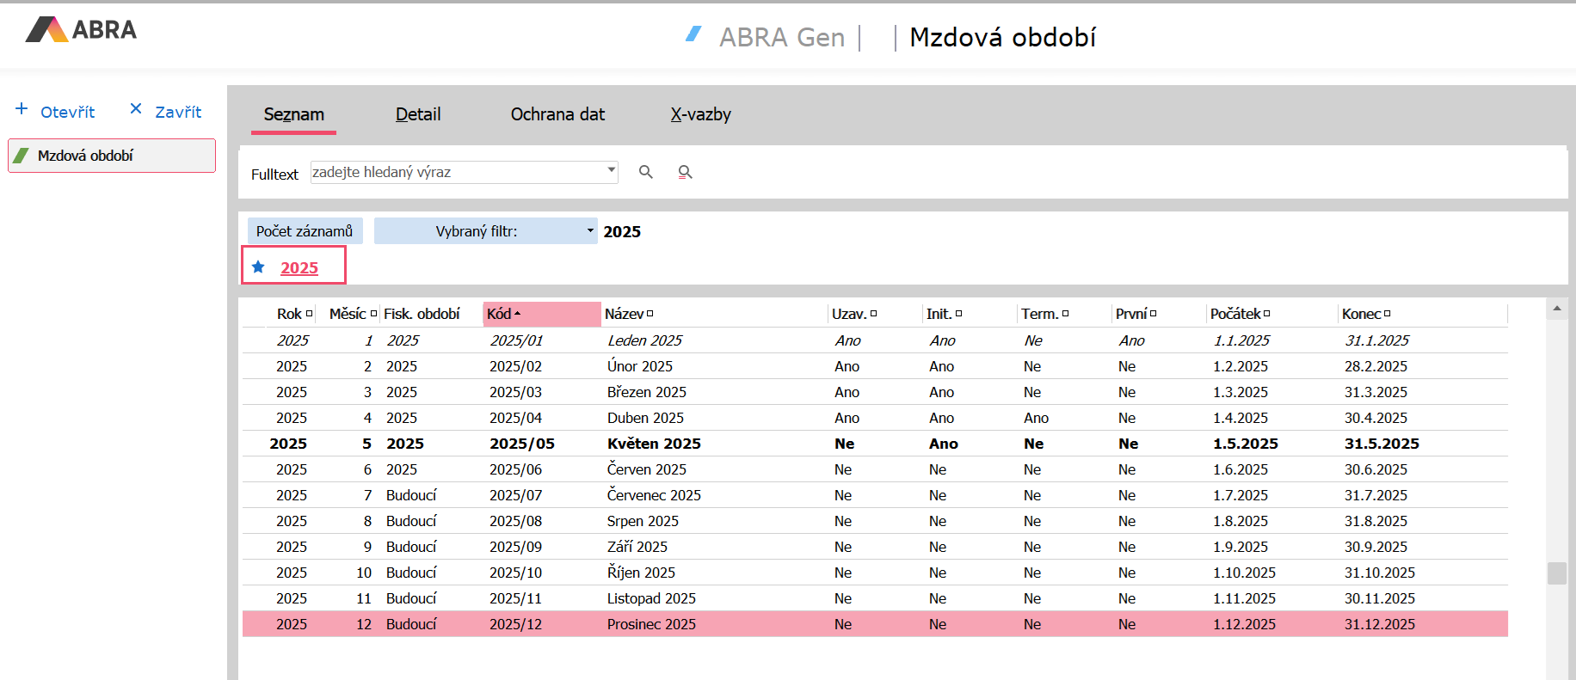The width and height of the screenshot is (1576, 680).
Task: Expand the Vybraný filtr dropdown
Action: pyautogui.click(x=590, y=230)
